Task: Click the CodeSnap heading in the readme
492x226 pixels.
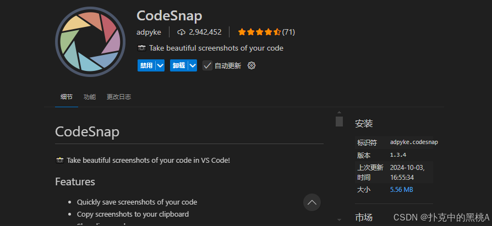Action: click(88, 132)
